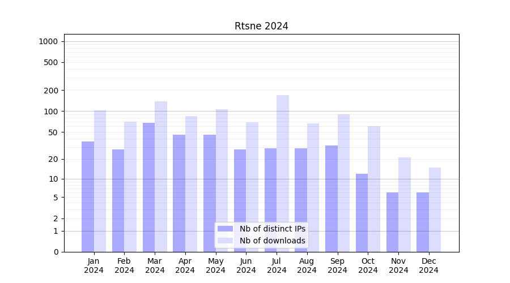Select the March distinct IPs bar
510x283 pixels.
tap(148, 187)
